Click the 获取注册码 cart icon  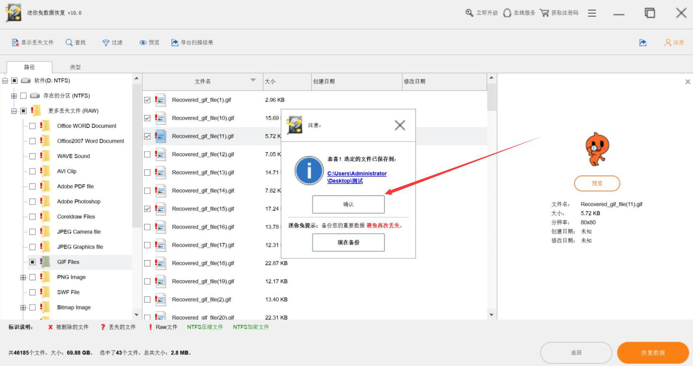coord(544,13)
